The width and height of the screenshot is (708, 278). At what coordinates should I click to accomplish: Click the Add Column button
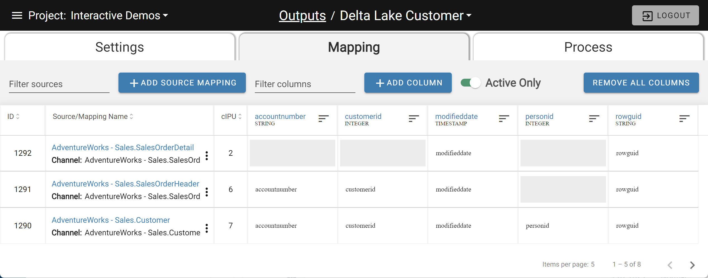point(408,83)
